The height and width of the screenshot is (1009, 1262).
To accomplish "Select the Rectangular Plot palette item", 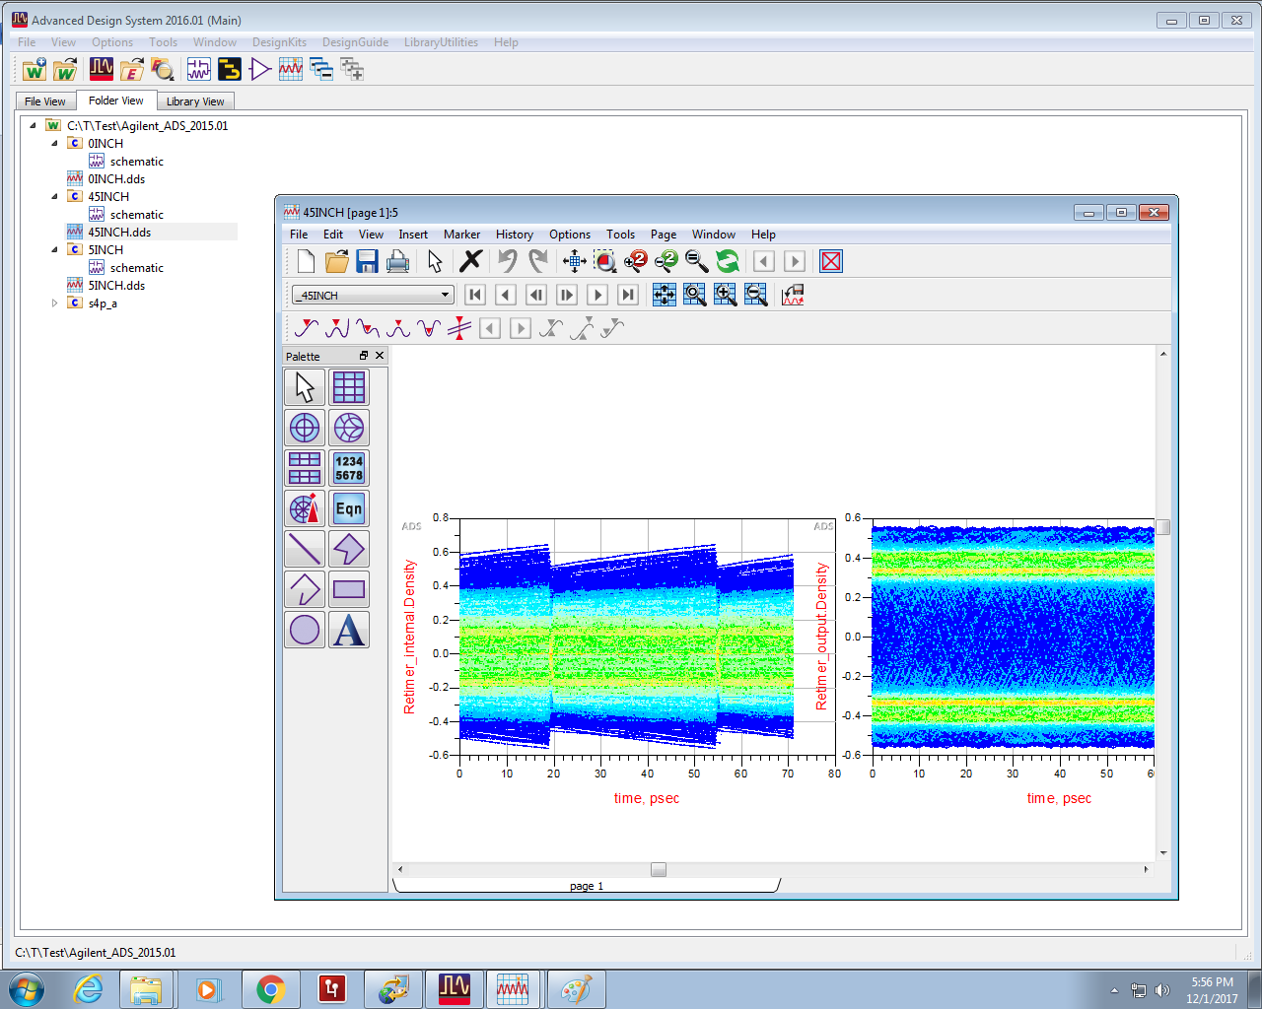I will pos(349,387).
